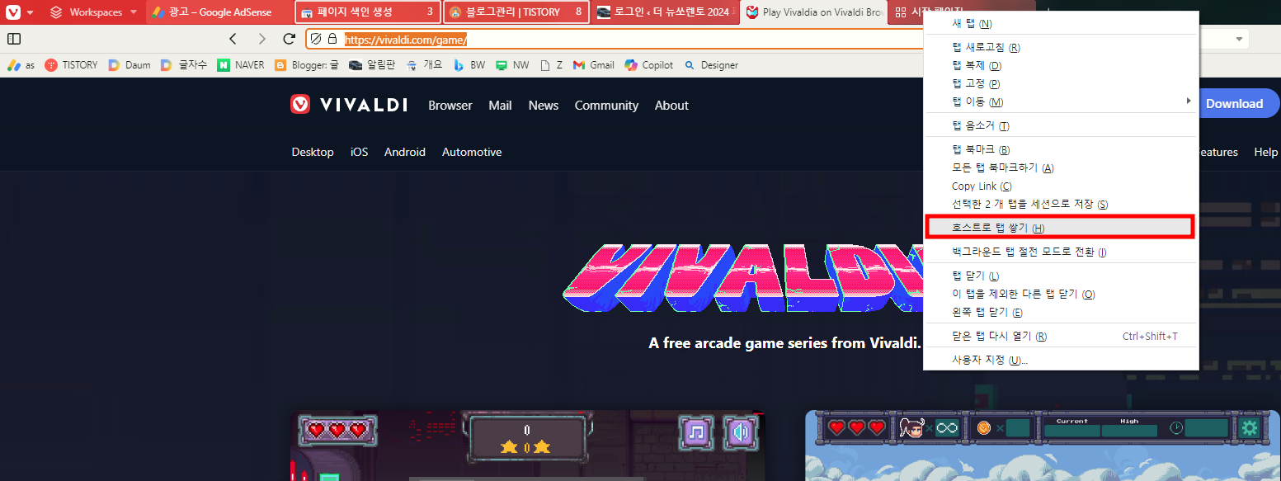Screen dimensions: 1281x481
Task: Go forward with the forward arrow
Action: (x=261, y=39)
